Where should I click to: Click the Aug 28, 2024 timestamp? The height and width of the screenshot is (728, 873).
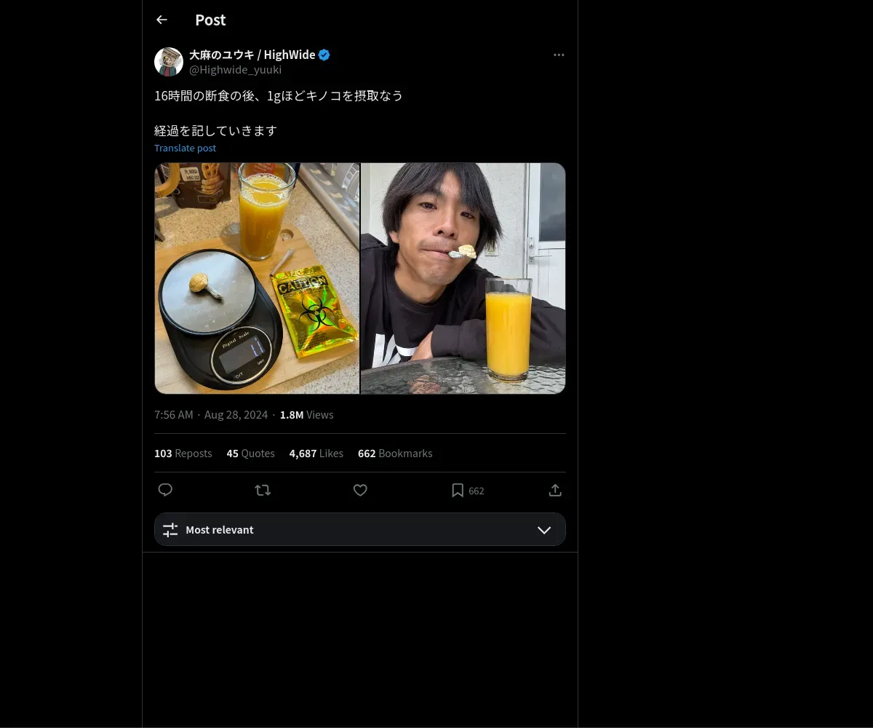(x=236, y=415)
